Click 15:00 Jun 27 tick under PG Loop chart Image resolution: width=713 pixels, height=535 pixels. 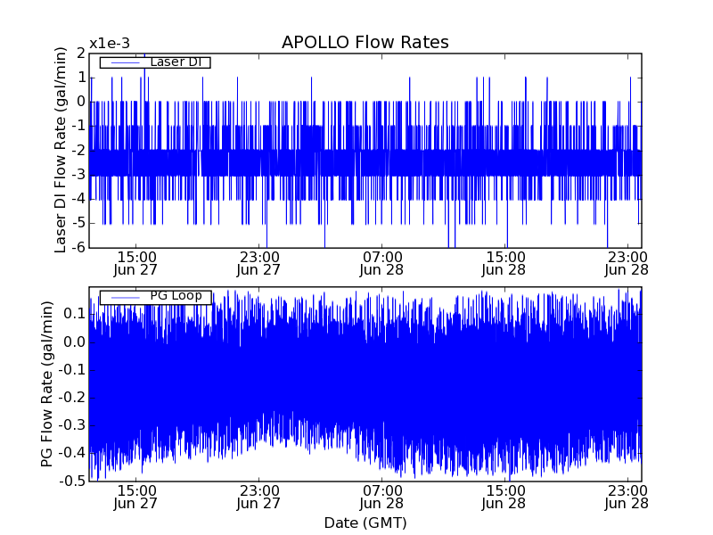coord(135,498)
